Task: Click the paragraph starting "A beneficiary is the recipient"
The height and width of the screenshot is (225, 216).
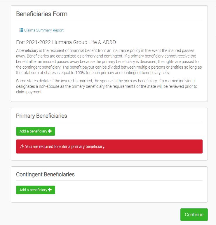Action: tap(109, 62)
